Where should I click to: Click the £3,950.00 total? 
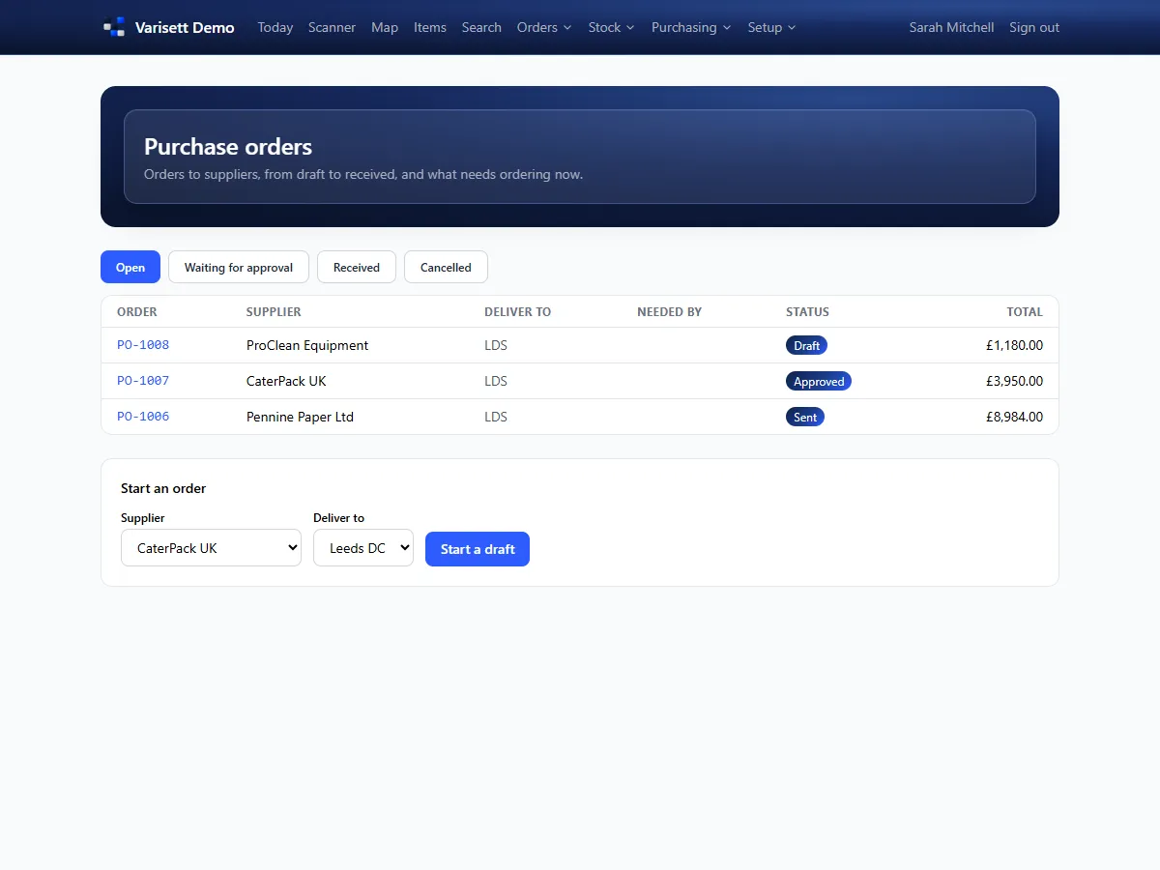(1014, 381)
